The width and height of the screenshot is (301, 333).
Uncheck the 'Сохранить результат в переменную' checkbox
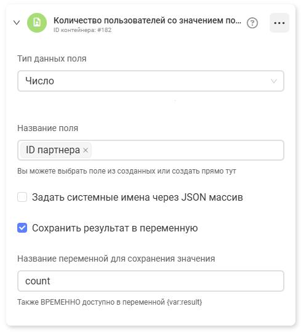(x=22, y=228)
